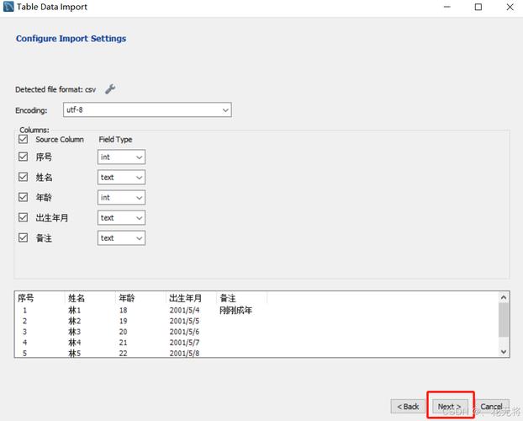Viewport: 523px width, 421px height.
Task: Toggle the Source Column select-all checkbox
Action: click(23, 140)
